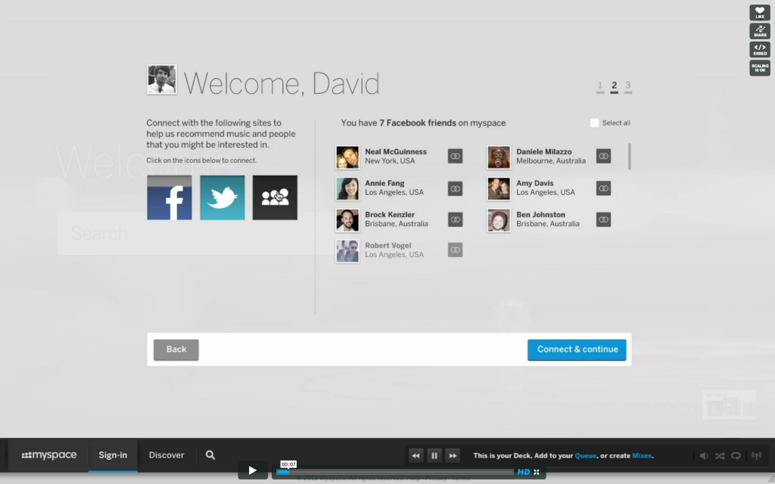This screenshot has height=484, width=775.
Task: Toggle connect icon for Neal McGuinness
Action: tap(455, 156)
